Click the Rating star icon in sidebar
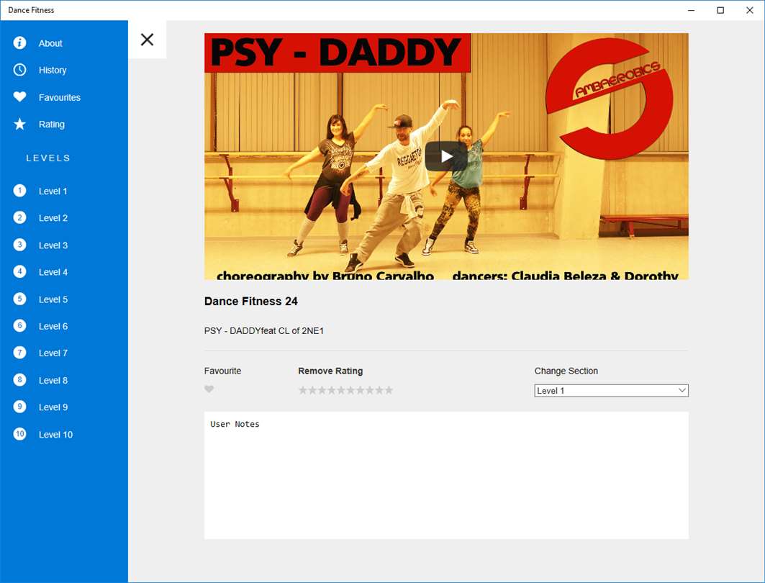765x583 pixels. [x=19, y=124]
